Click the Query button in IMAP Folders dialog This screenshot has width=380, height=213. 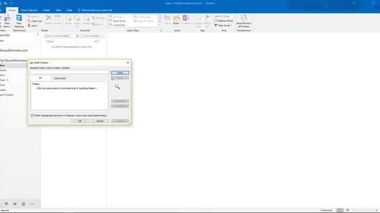click(120, 73)
